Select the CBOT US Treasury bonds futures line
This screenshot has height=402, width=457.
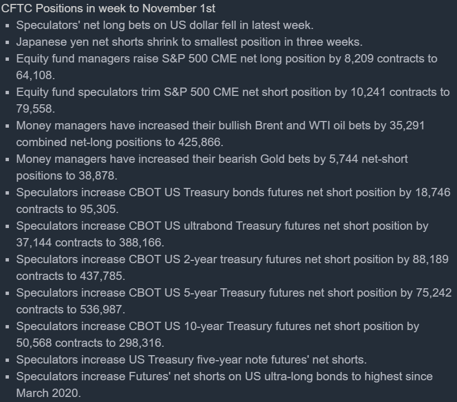point(233,192)
